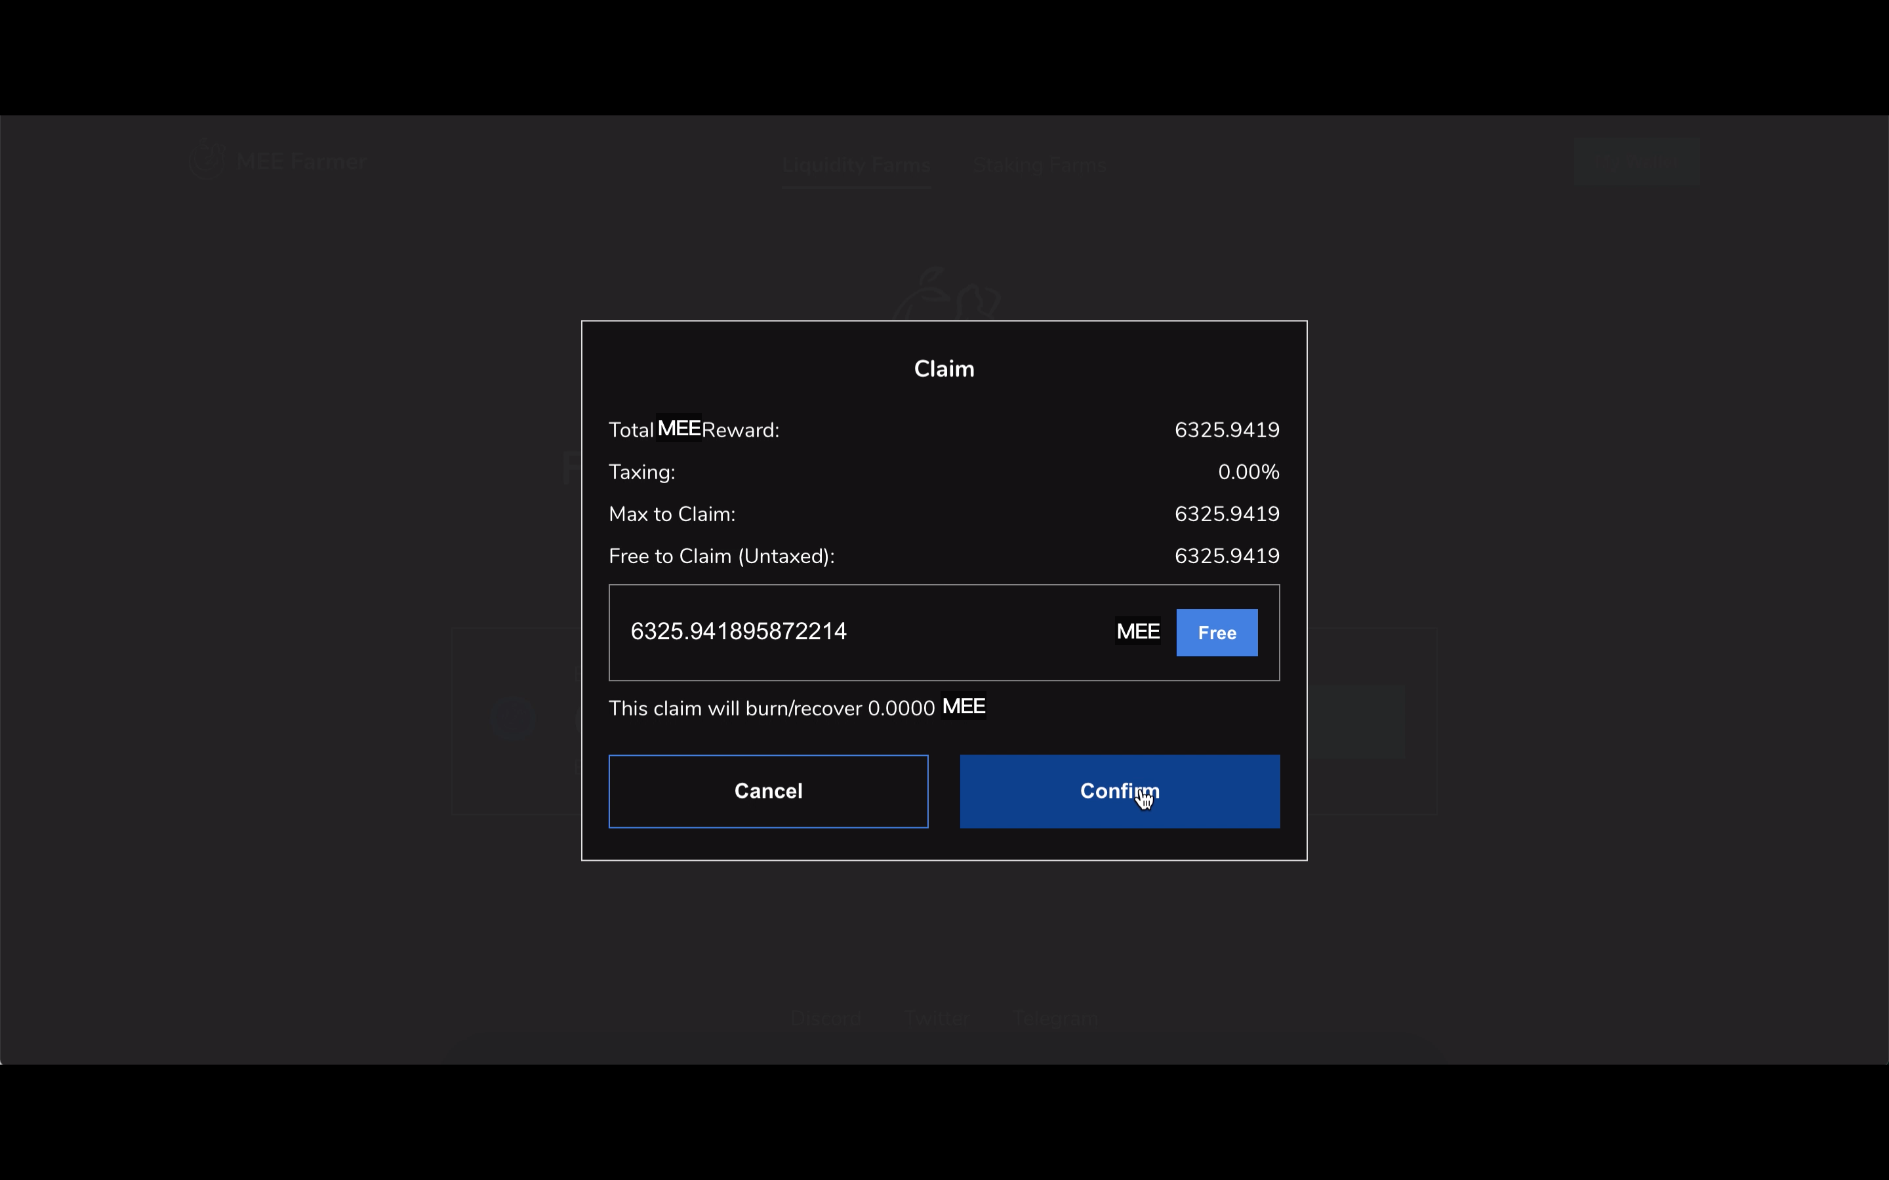This screenshot has height=1180, width=1889.
Task: Open the Telegram footer link
Action: pyautogui.click(x=1055, y=1019)
